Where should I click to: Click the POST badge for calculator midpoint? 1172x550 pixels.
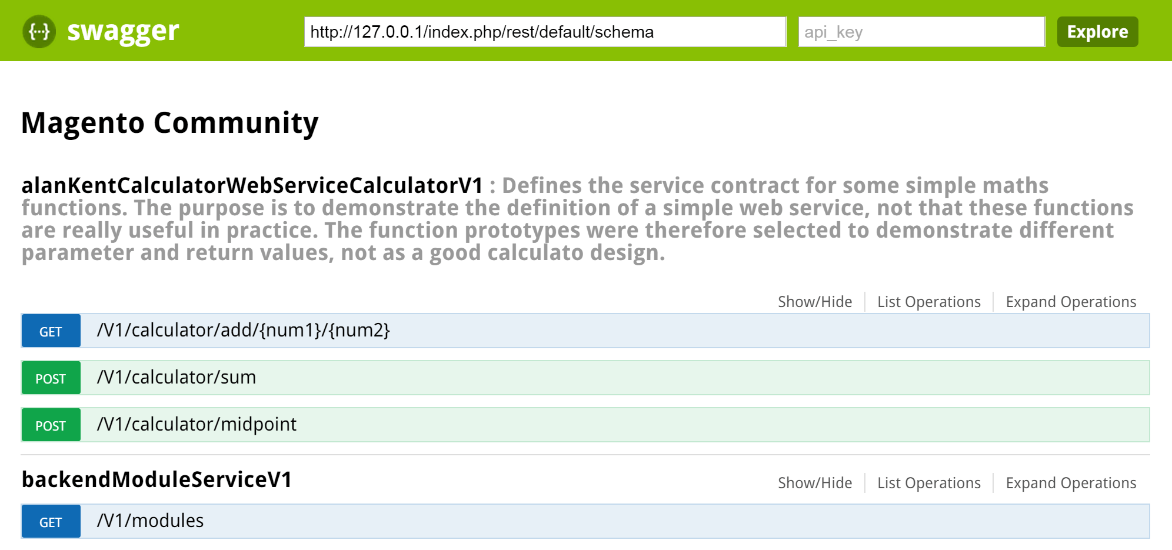pos(51,425)
